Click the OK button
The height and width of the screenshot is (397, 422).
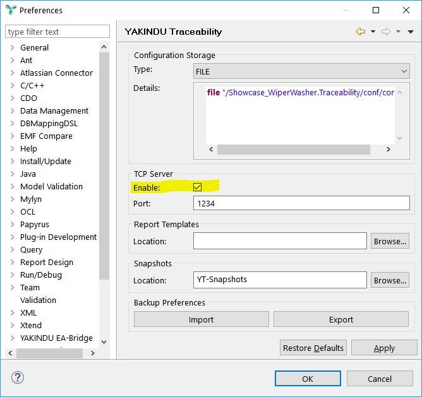pyautogui.click(x=308, y=379)
